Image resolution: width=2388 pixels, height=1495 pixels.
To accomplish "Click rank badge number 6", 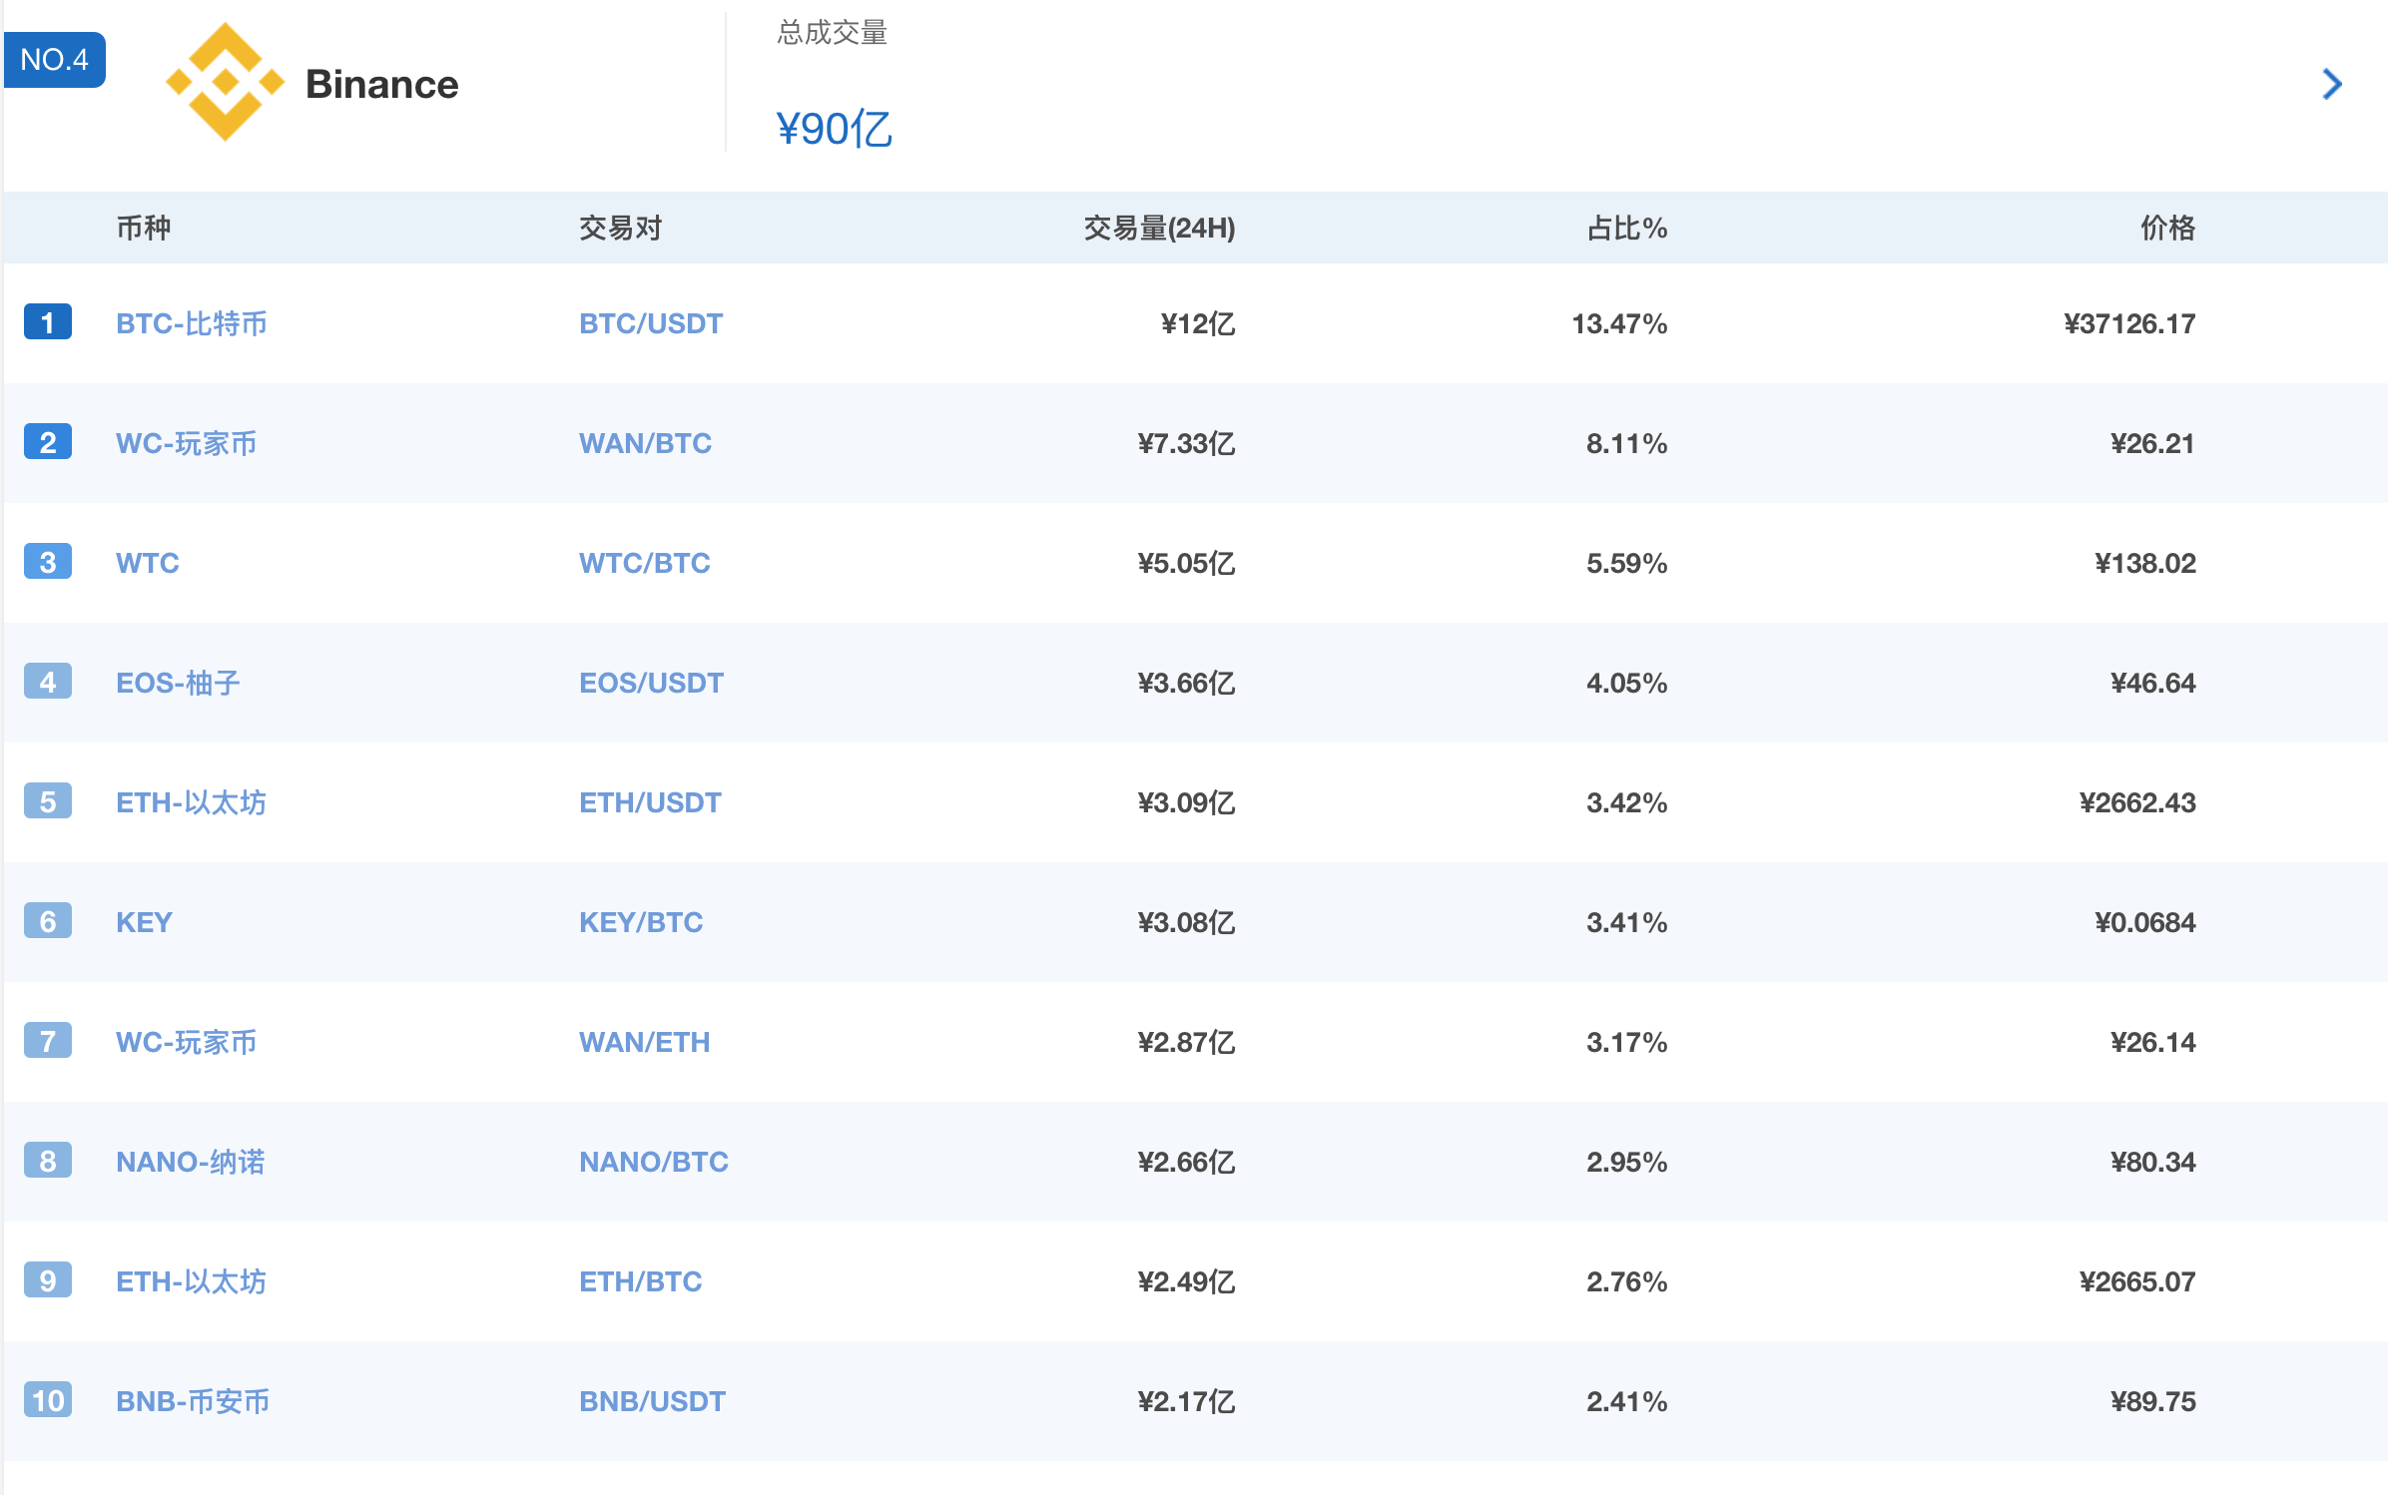I will pos(47,921).
